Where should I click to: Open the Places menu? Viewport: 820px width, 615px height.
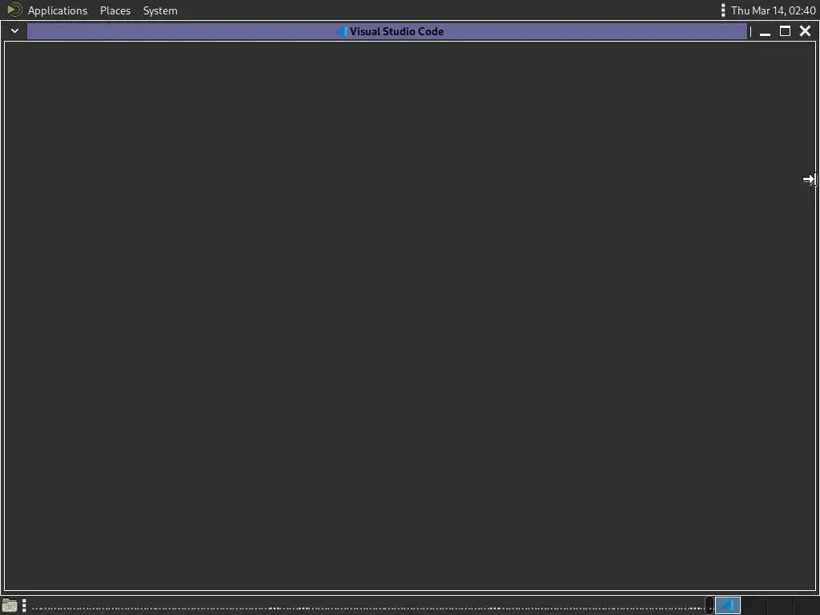click(115, 10)
